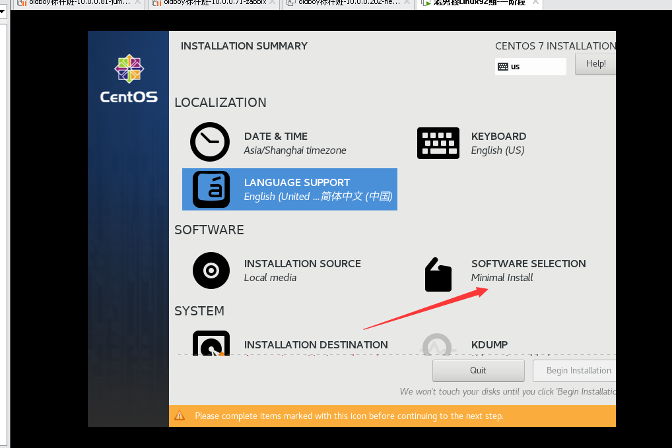Click the Quit button
Image resolution: width=672 pixels, height=448 pixels.
(479, 371)
